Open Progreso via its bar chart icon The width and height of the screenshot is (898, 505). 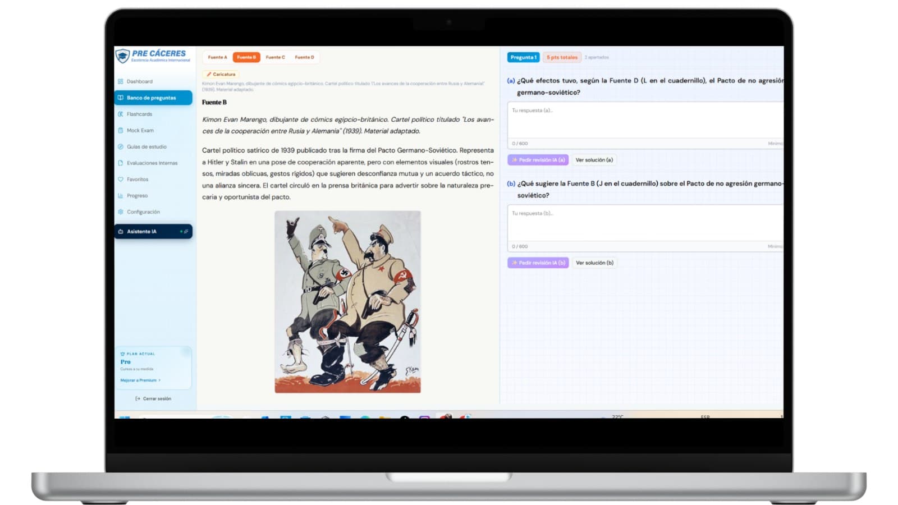(x=121, y=195)
